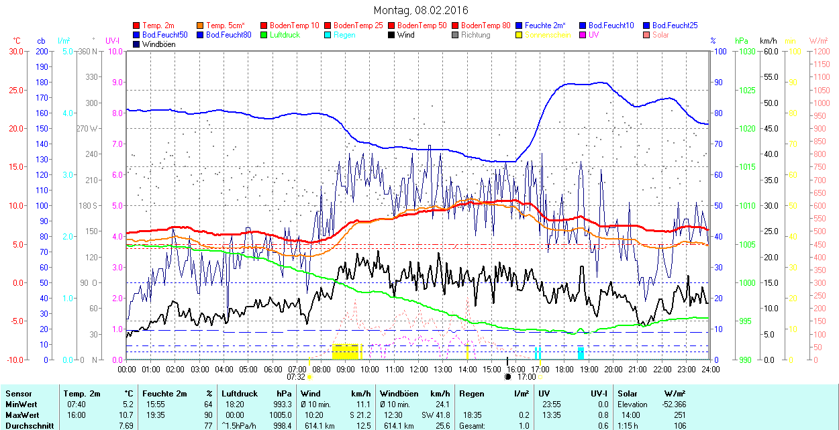Select the 07:32 sunrise time marker
The height and width of the screenshot is (430, 839).
click(295, 377)
